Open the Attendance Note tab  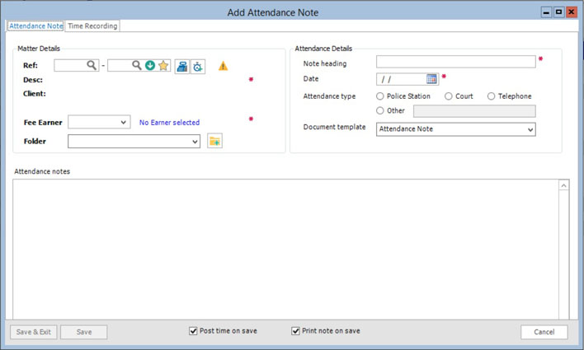[x=35, y=26]
